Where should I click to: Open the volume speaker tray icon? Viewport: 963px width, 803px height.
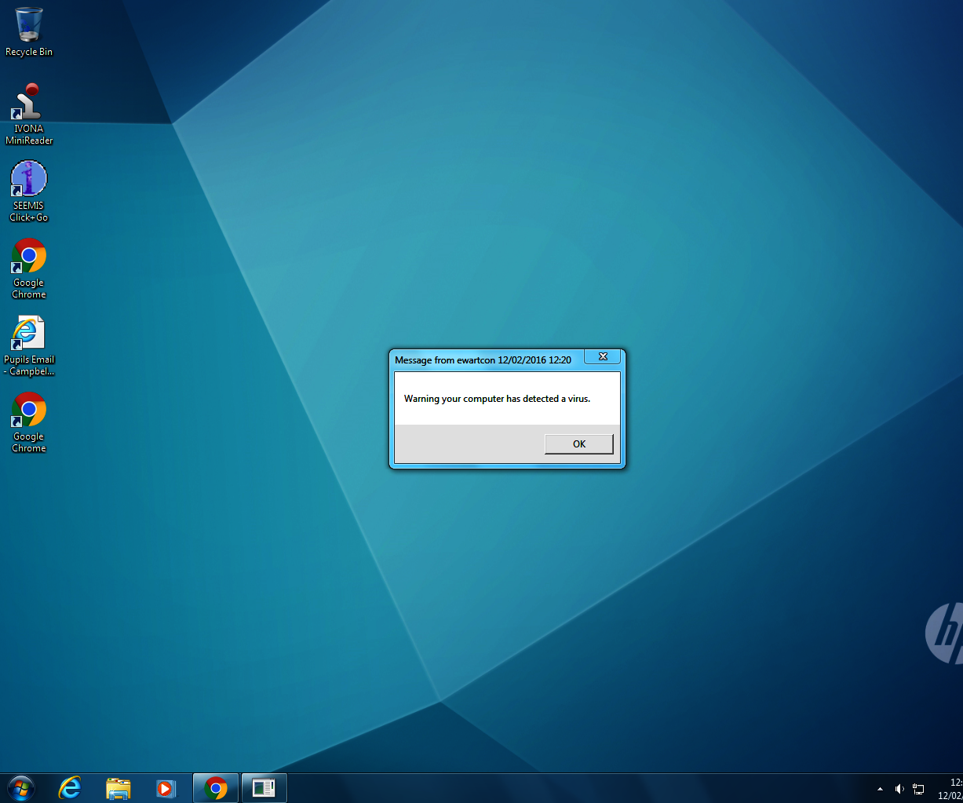click(899, 789)
